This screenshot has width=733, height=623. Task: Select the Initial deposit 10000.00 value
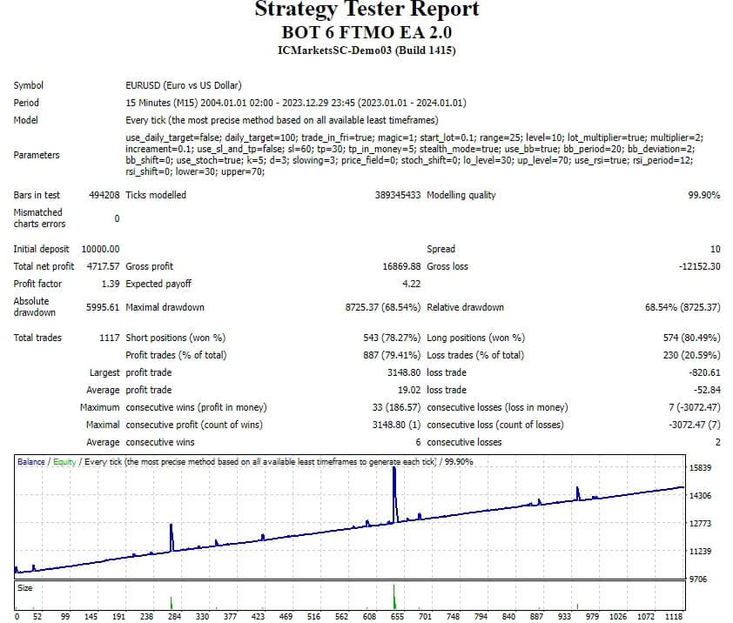[x=100, y=249]
